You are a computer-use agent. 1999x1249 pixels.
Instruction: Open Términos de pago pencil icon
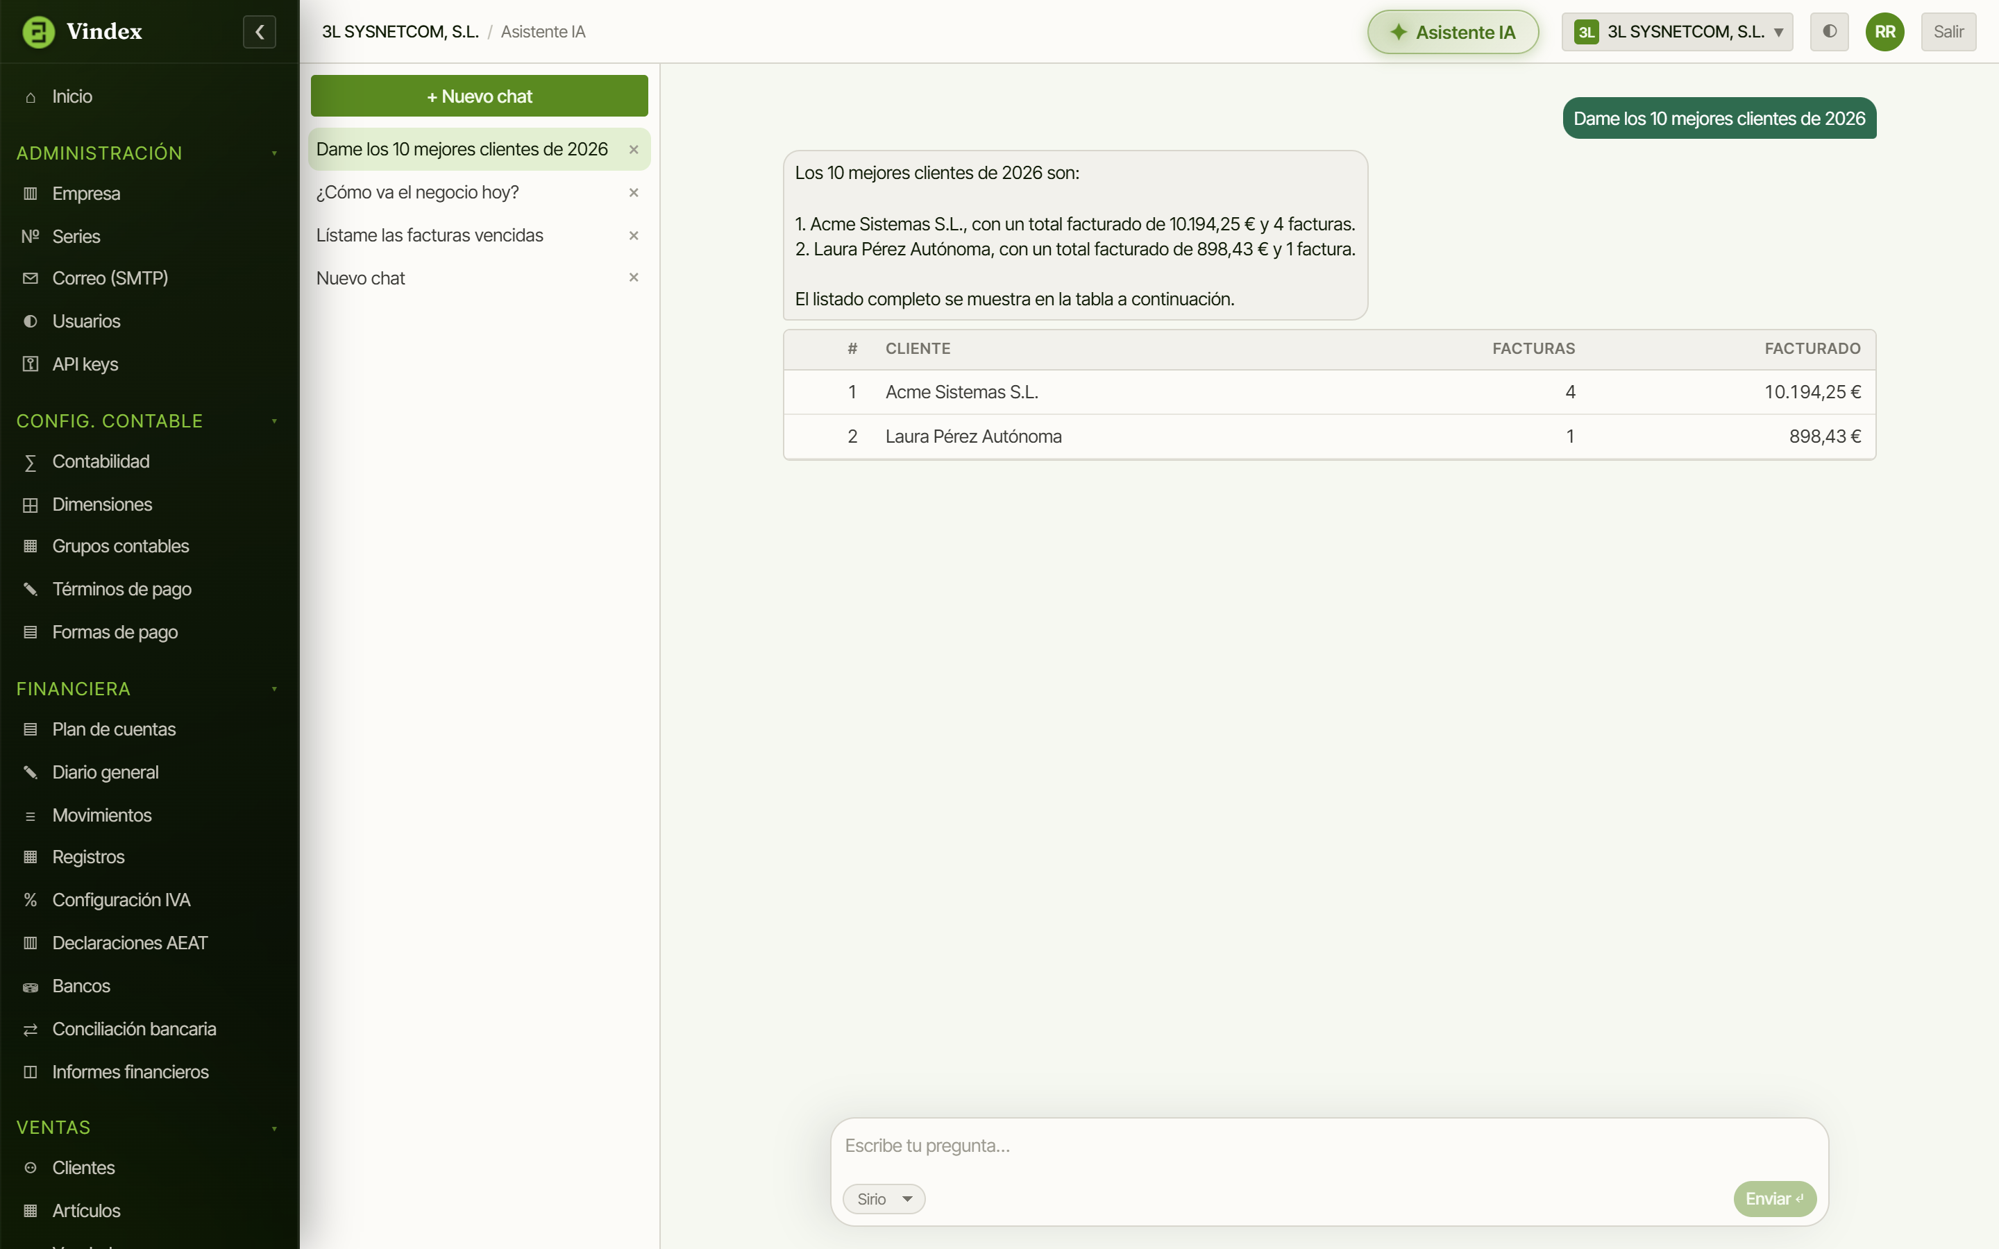point(31,589)
